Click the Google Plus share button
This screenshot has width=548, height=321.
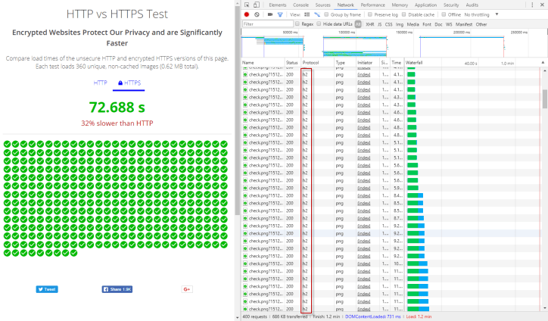point(187,289)
